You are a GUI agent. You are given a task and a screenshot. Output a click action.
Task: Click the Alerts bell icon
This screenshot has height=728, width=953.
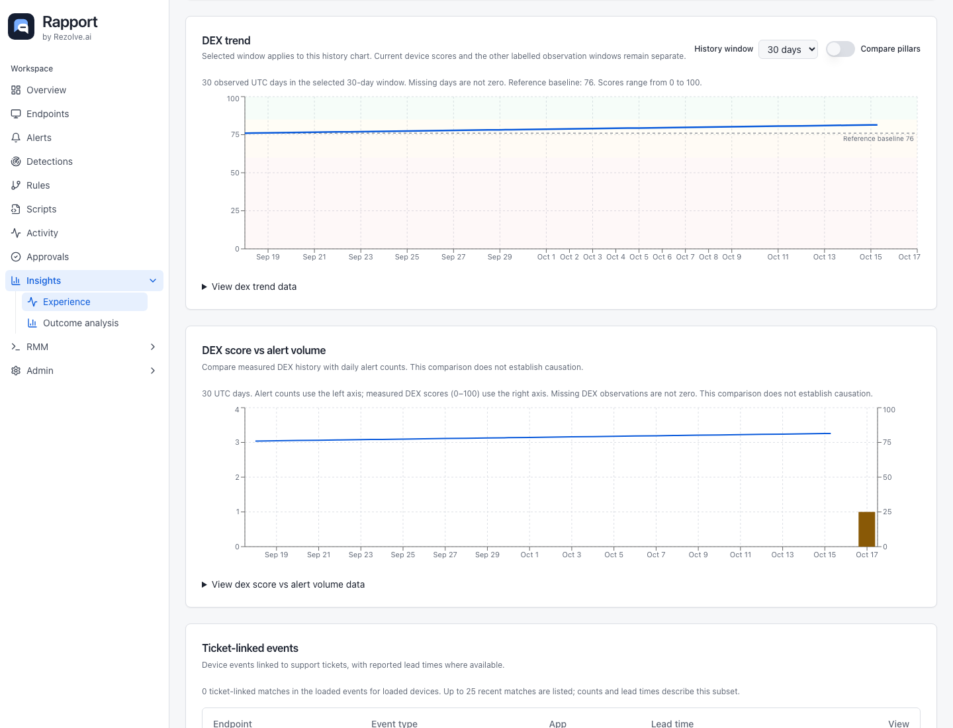click(x=16, y=138)
